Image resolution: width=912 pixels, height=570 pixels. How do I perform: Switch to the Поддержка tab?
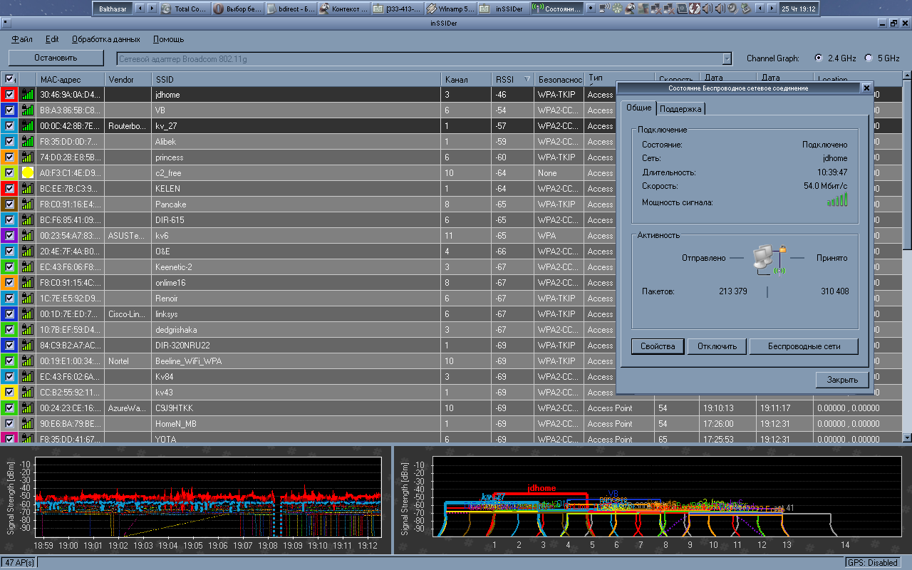[x=680, y=108]
